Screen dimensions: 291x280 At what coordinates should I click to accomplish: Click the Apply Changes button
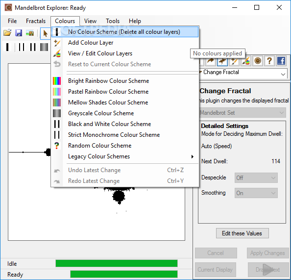click(267, 253)
